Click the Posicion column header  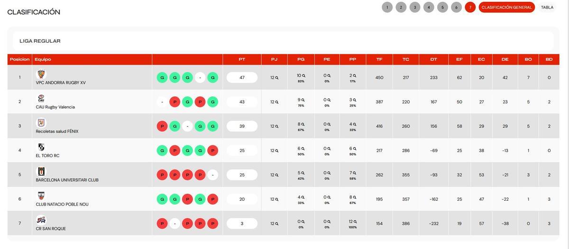tap(20, 60)
